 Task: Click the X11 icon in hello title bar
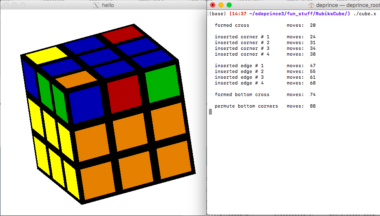96,5
